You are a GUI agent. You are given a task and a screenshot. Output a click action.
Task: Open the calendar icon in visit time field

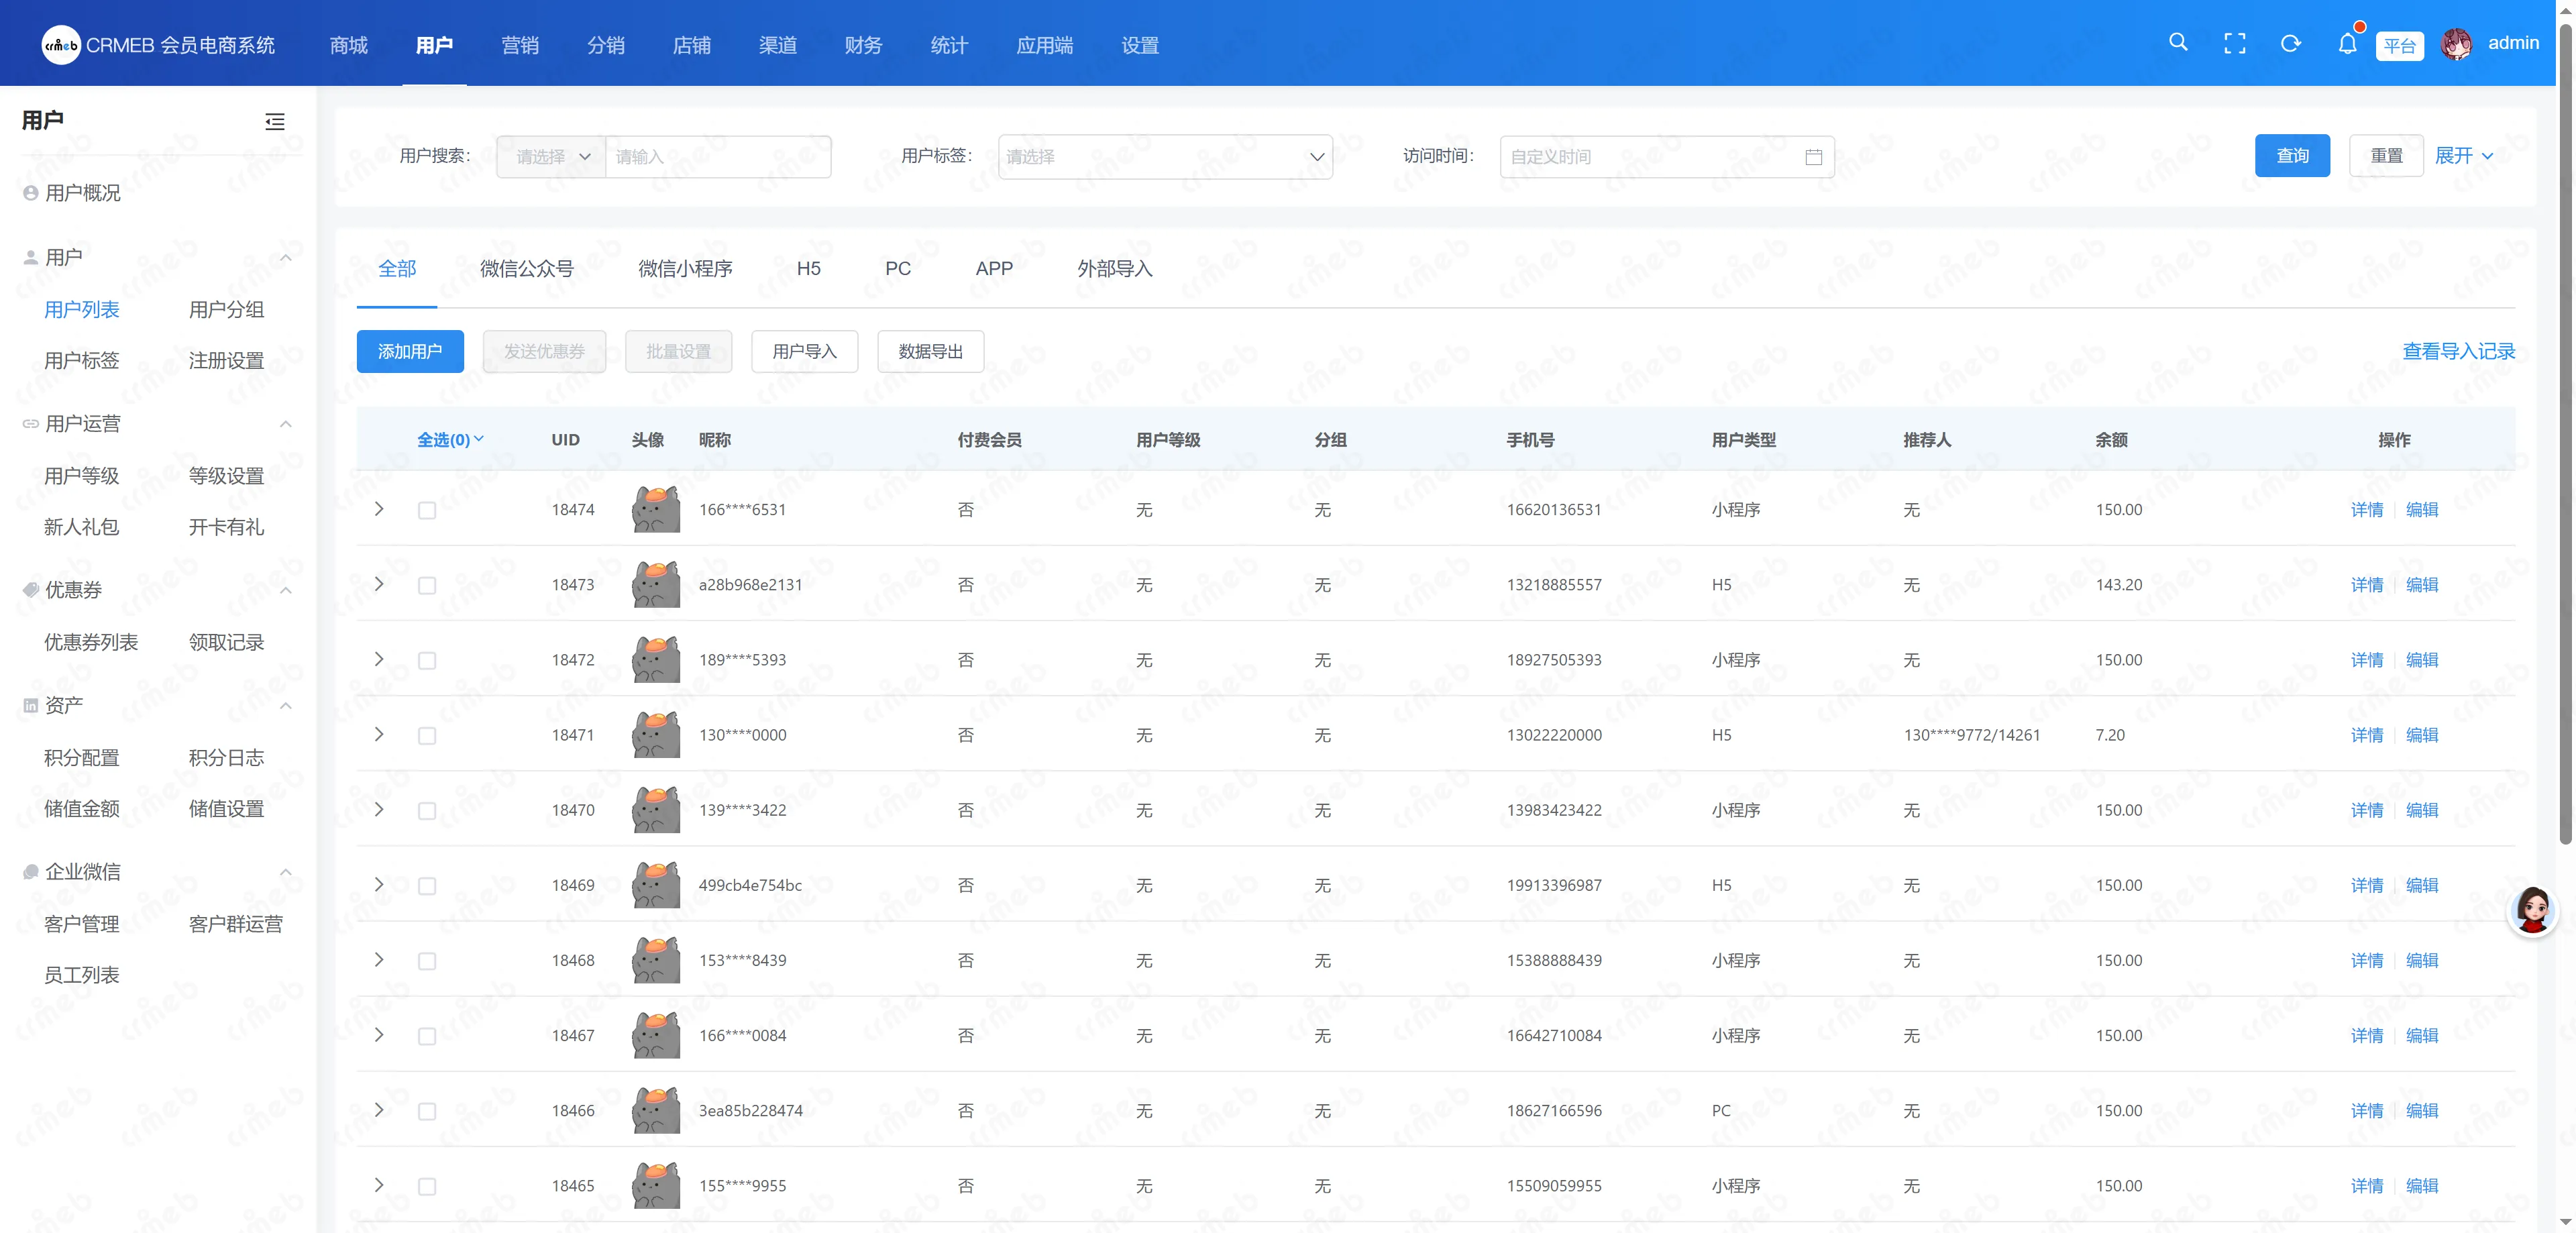tap(1813, 157)
